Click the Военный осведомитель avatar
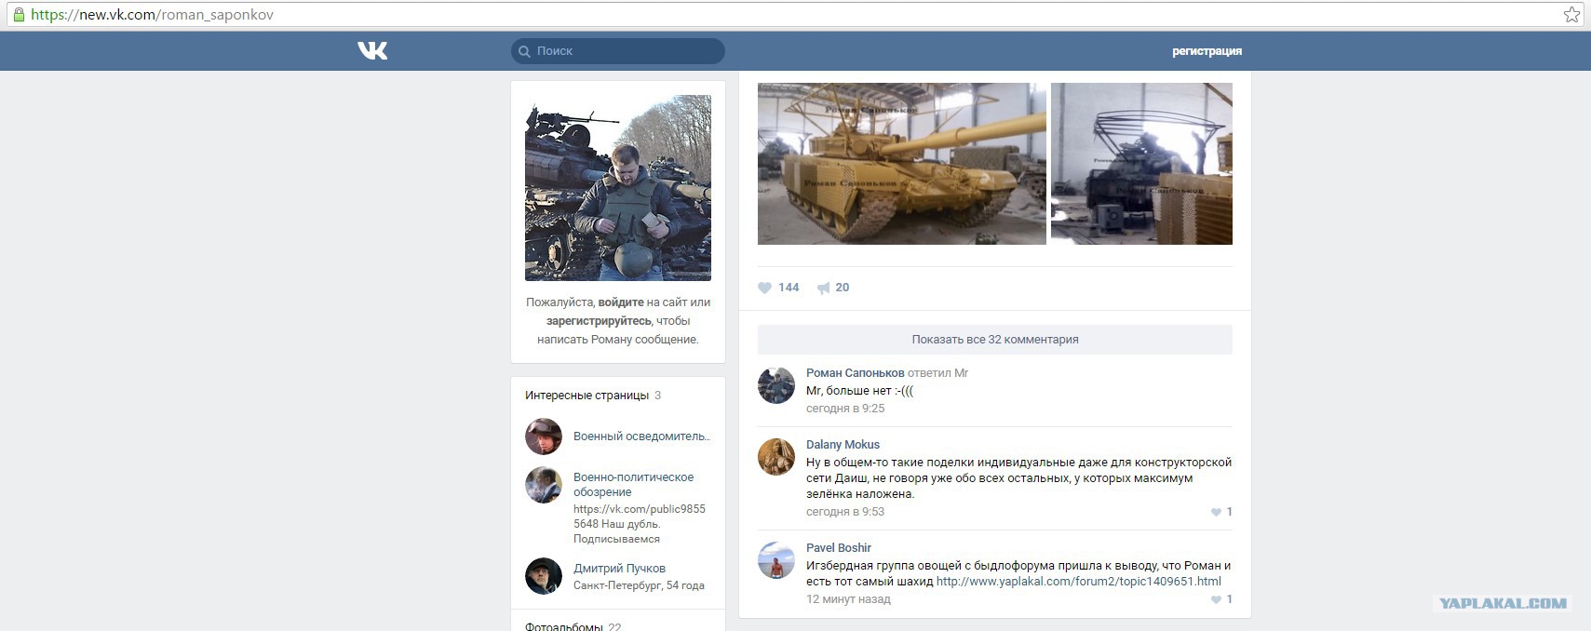 [544, 436]
